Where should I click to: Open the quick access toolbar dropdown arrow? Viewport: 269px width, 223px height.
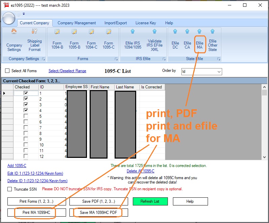pos(24,14)
